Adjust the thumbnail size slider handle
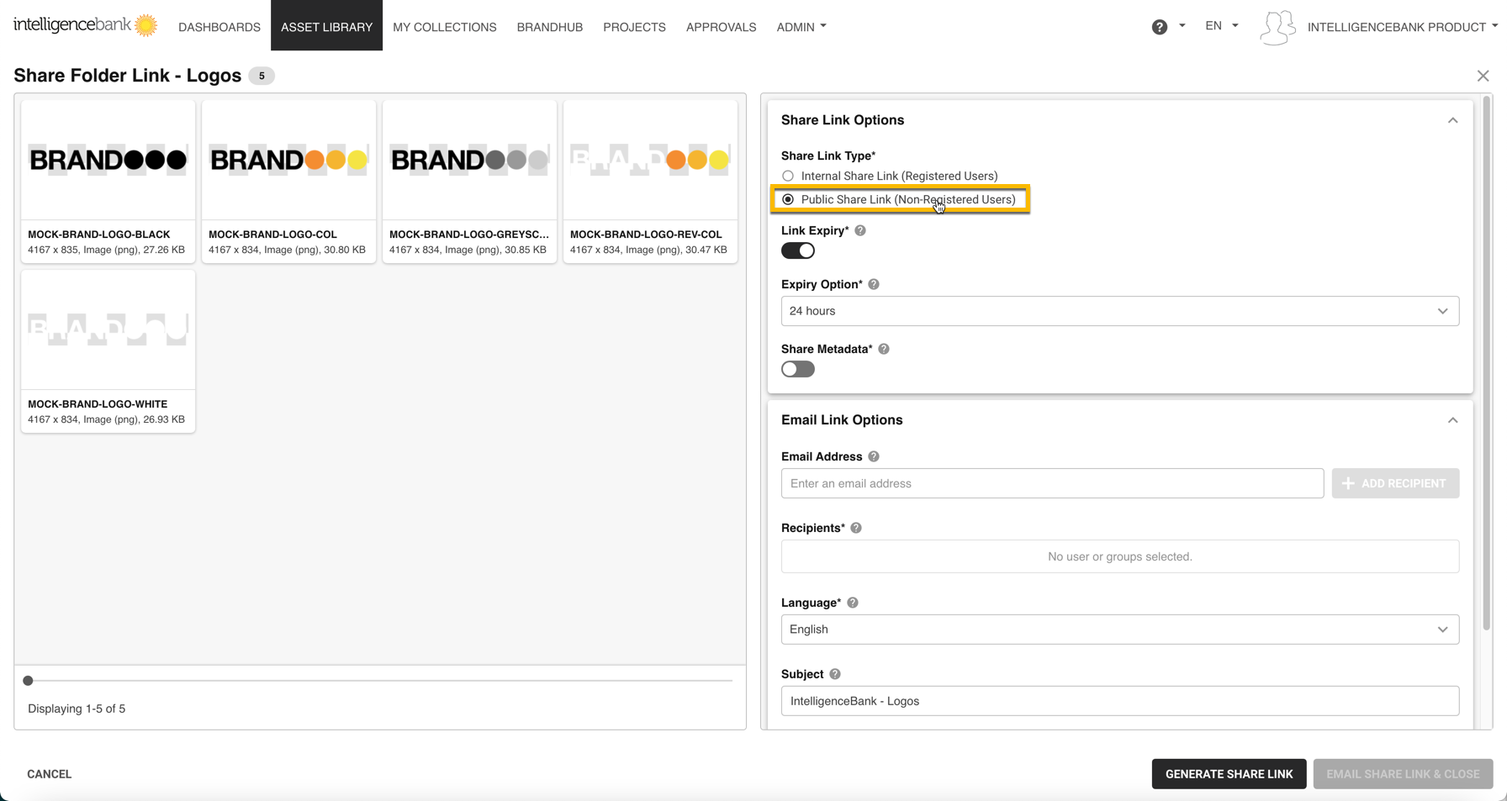This screenshot has width=1507, height=801. click(29, 681)
